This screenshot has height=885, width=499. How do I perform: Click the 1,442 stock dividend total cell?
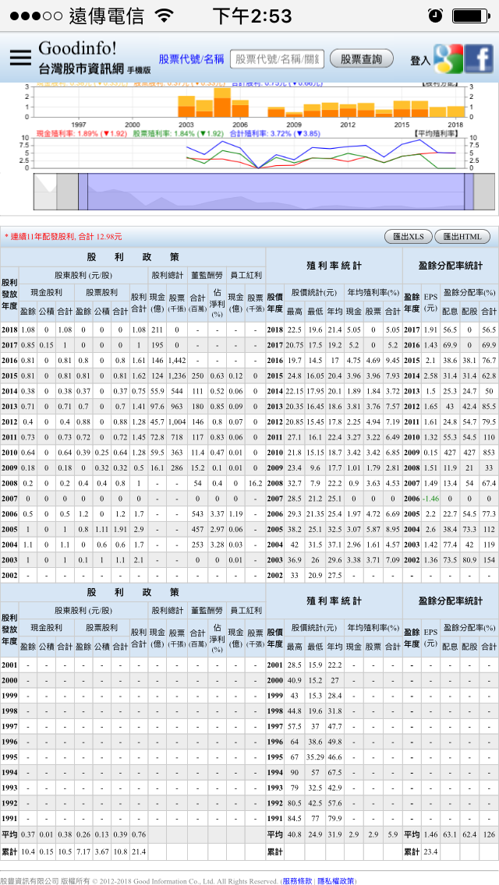[x=177, y=360]
